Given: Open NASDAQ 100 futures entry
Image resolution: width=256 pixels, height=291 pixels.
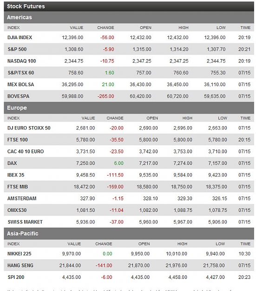Looking at the screenshot, I should coord(22,61).
